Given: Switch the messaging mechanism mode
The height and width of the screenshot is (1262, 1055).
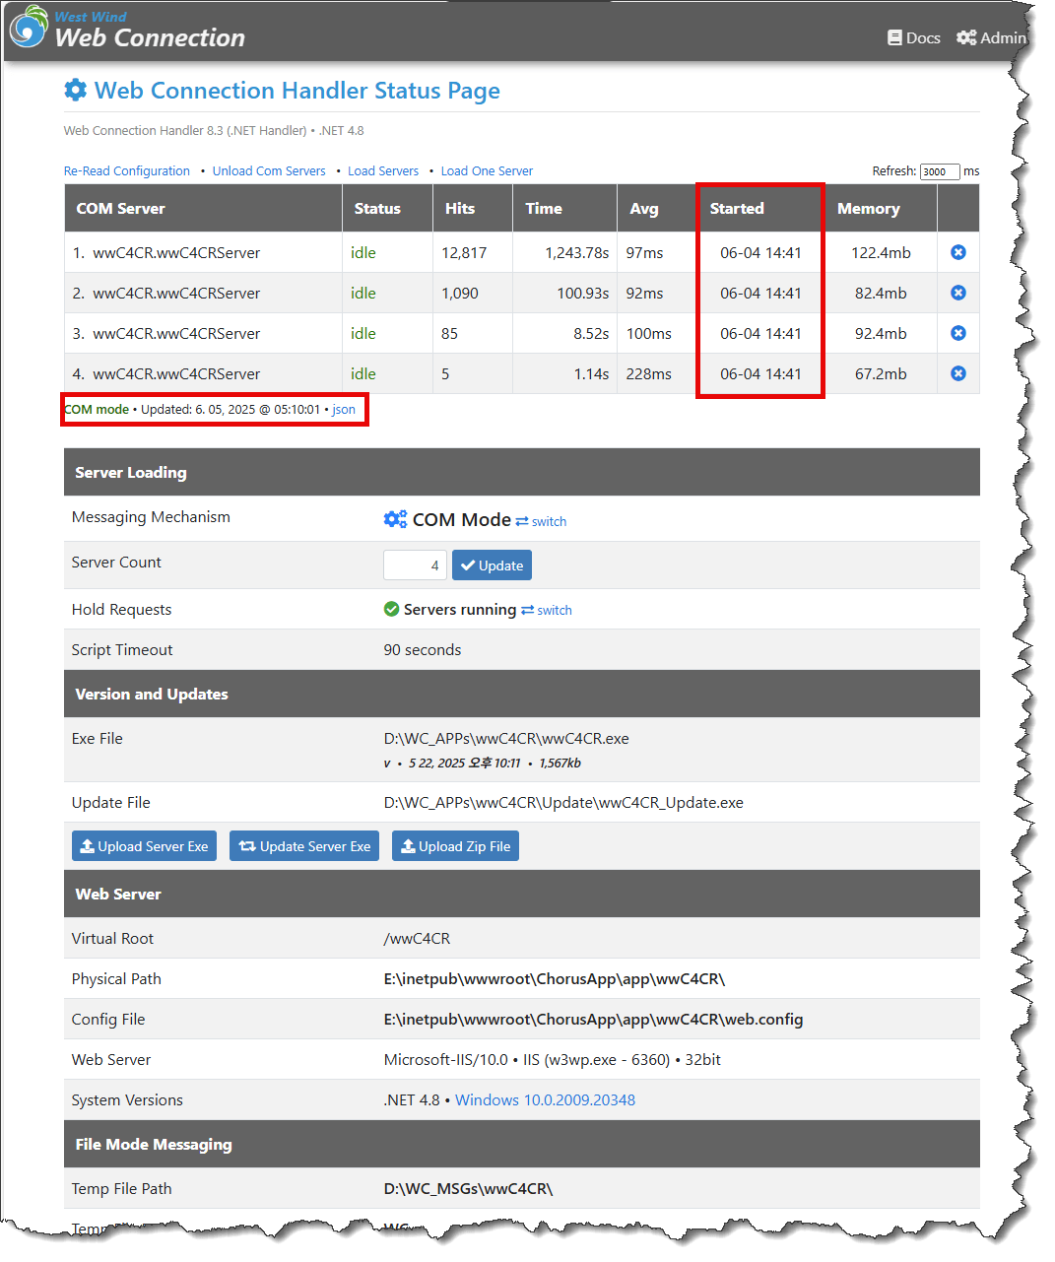Looking at the screenshot, I should point(541,521).
